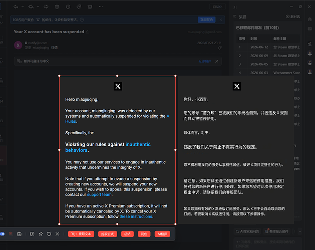The image size is (315, 250).
Task: Close the 邮件可翻译为中文 translation bar
Action: point(217,61)
